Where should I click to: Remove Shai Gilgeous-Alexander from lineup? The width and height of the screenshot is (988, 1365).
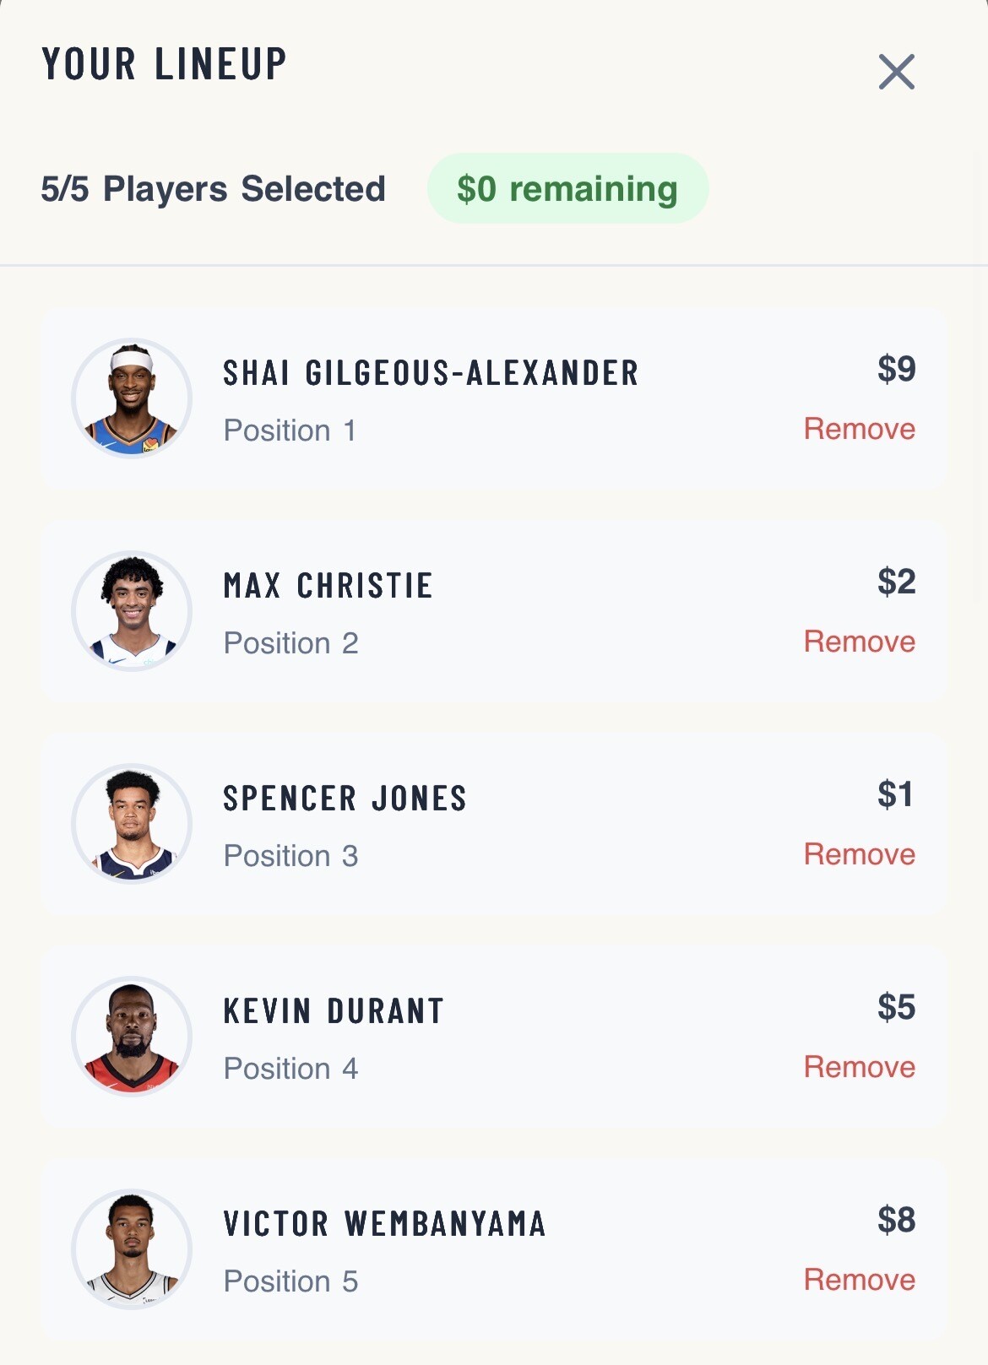tap(859, 429)
